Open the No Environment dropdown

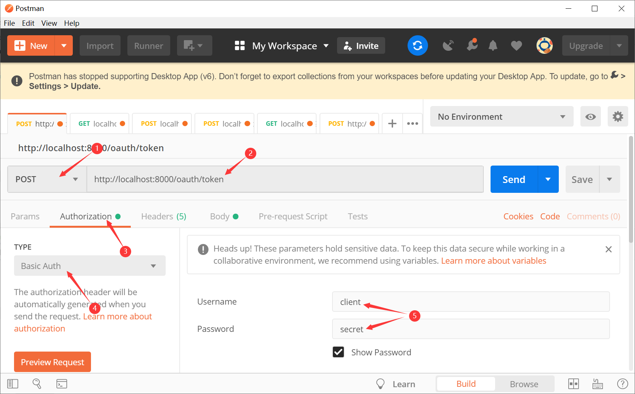pyautogui.click(x=502, y=117)
